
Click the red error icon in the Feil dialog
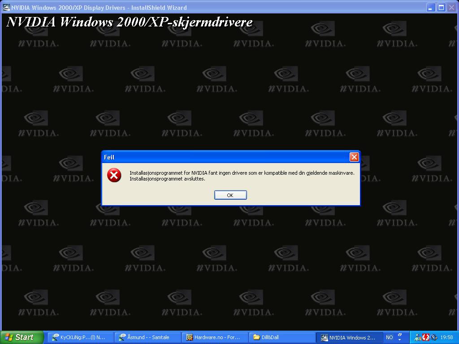[114, 175]
